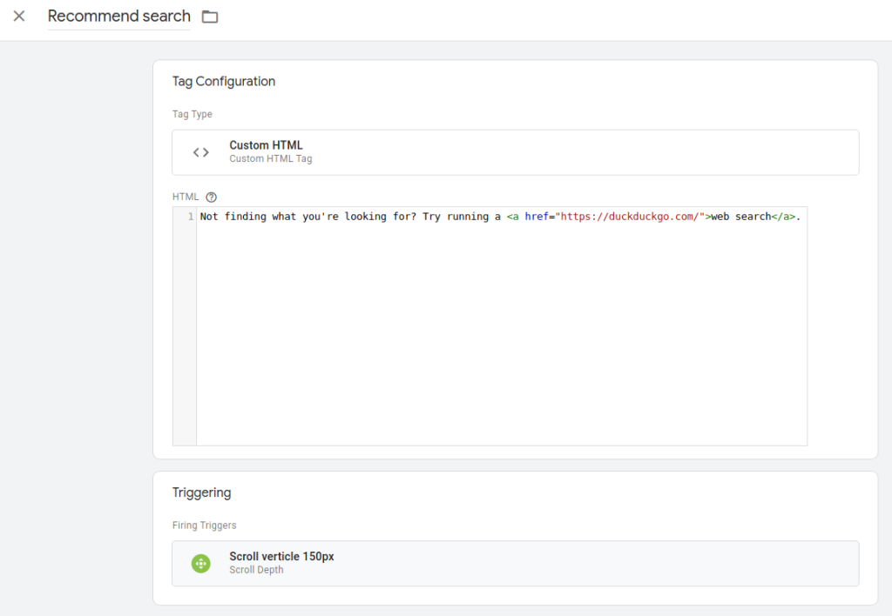Click the 'Triggering' section heading
Screen dimensions: 892x616
click(202, 492)
